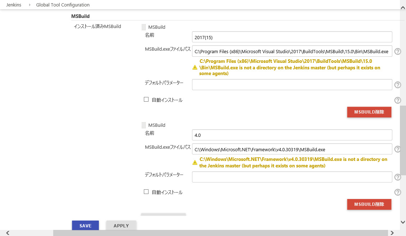Image resolution: width=406 pixels, height=236 pixels.
Task: Open help for 4.0 default parameters field
Action: (x=397, y=177)
